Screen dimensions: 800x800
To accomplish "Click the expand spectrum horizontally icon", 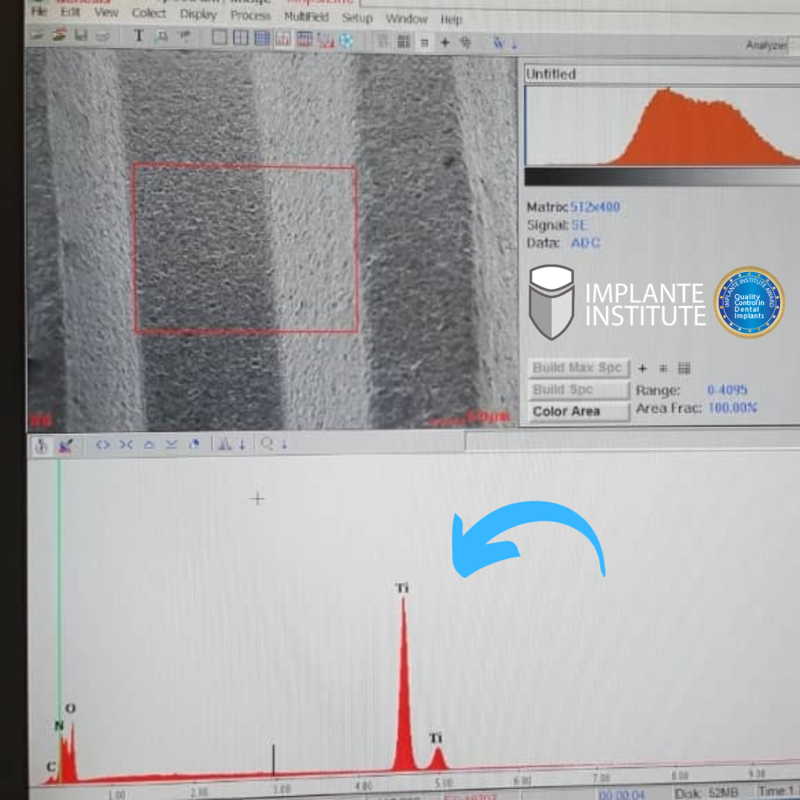I will click(103, 444).
